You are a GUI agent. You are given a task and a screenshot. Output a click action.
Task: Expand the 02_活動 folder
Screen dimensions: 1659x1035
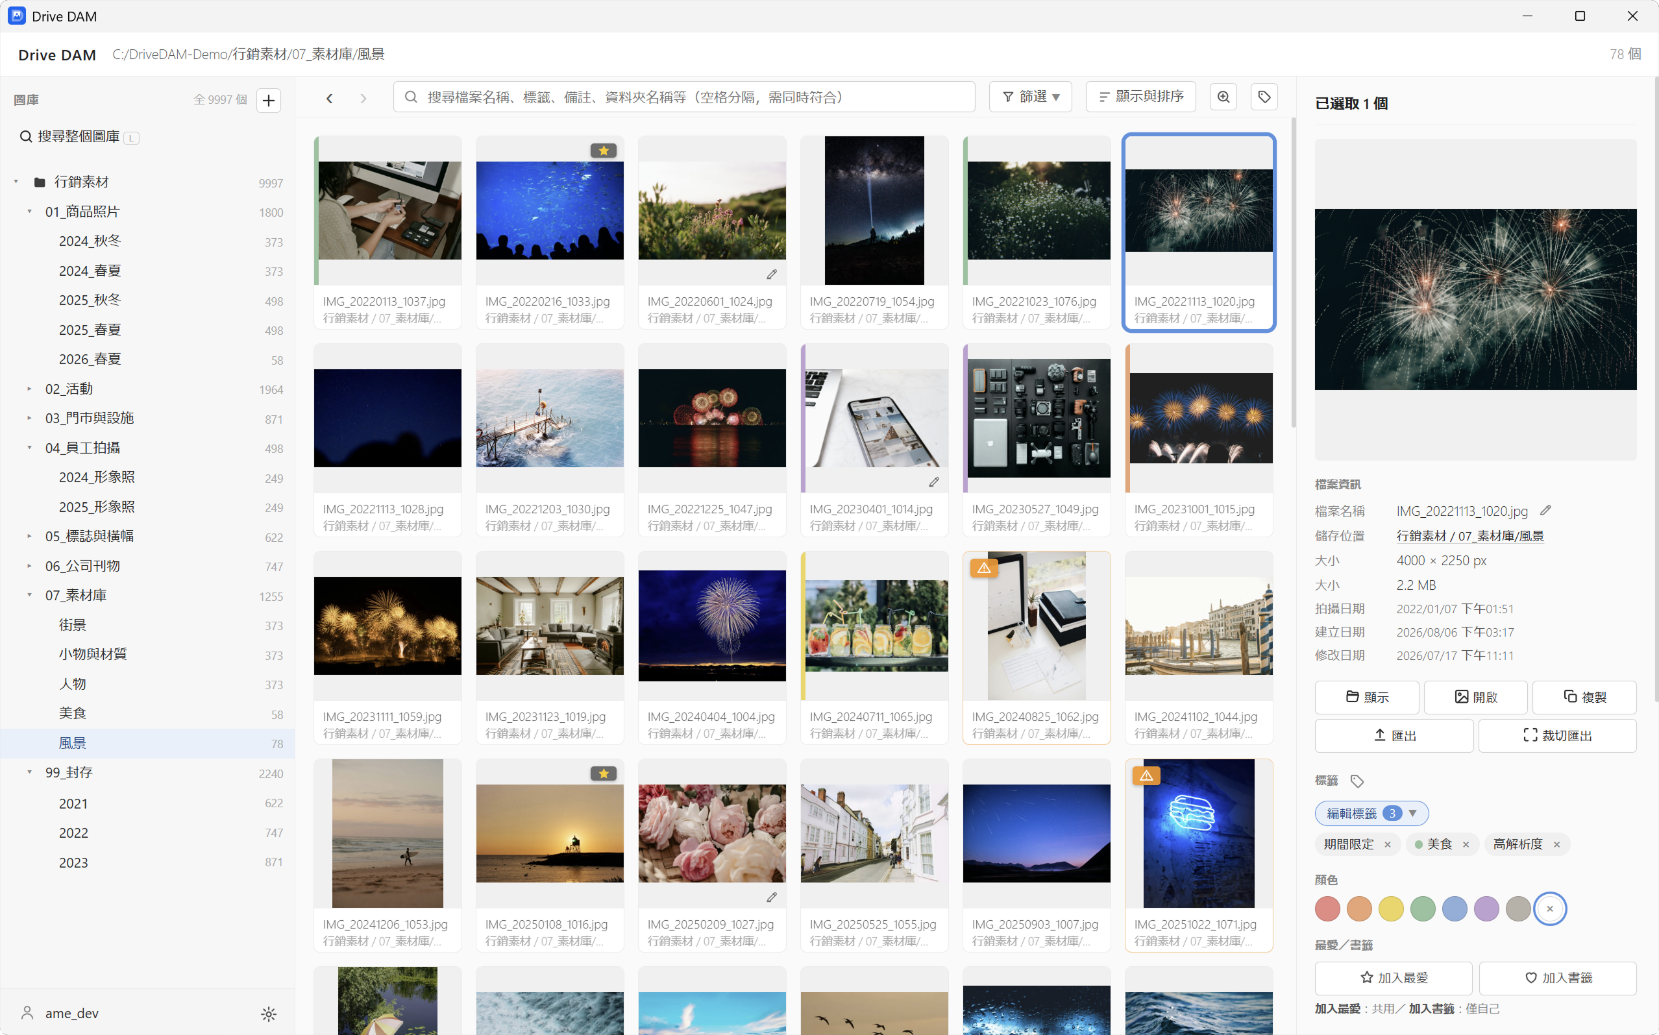[x=29, y=389]
